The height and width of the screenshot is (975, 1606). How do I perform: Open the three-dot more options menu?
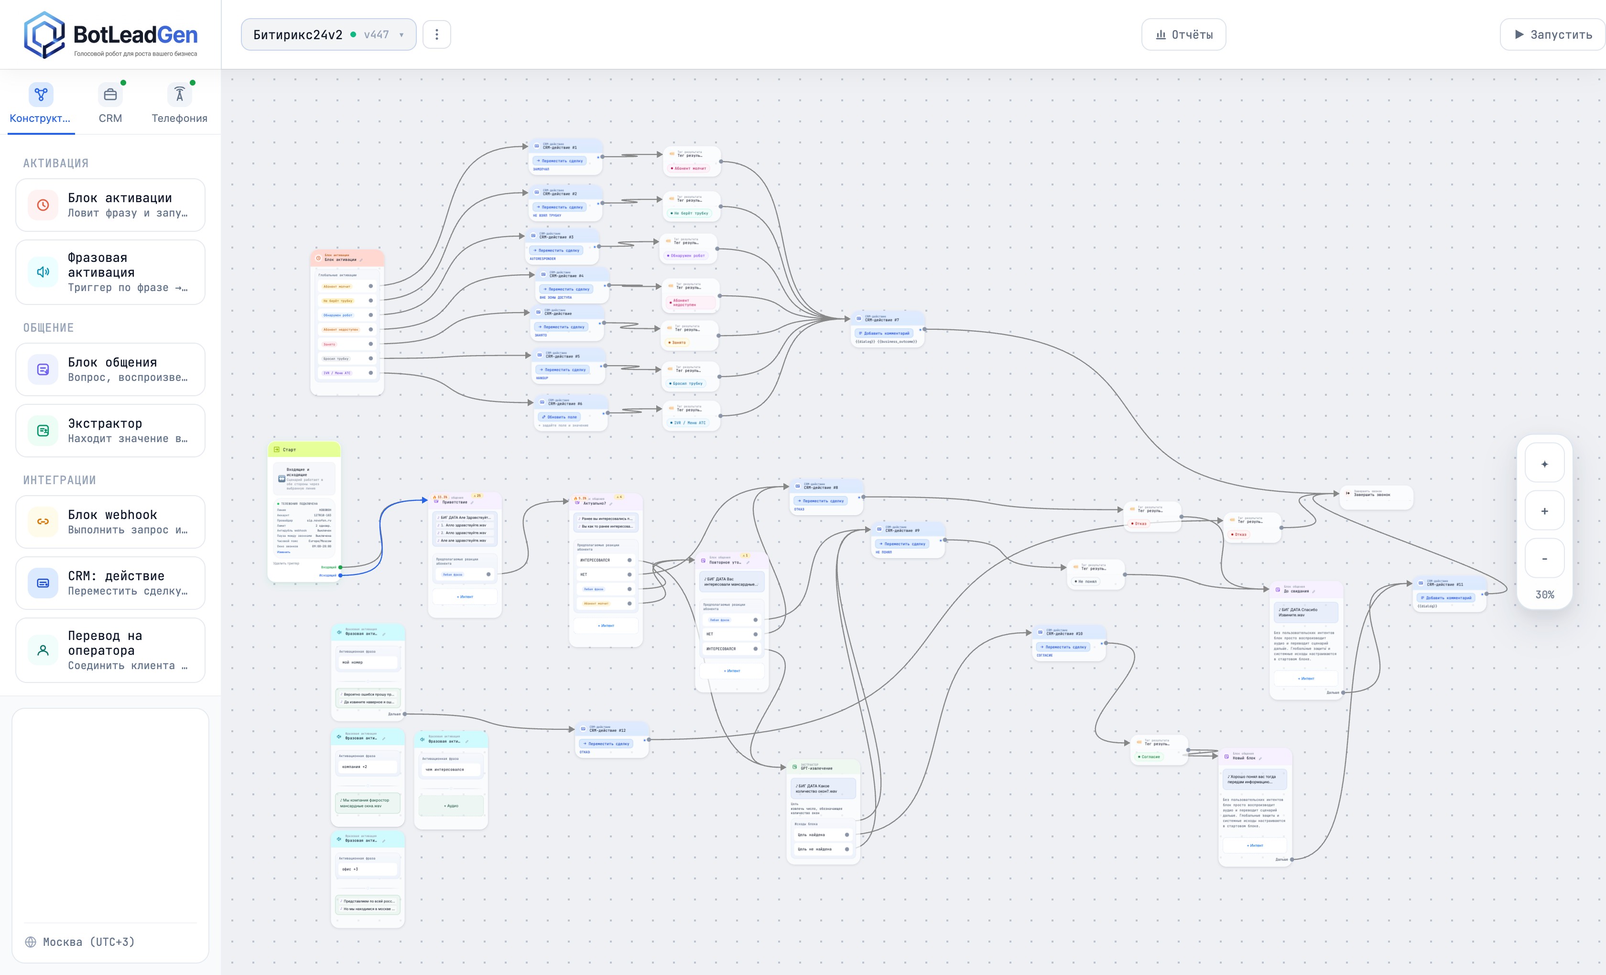[x=437, y=34]
